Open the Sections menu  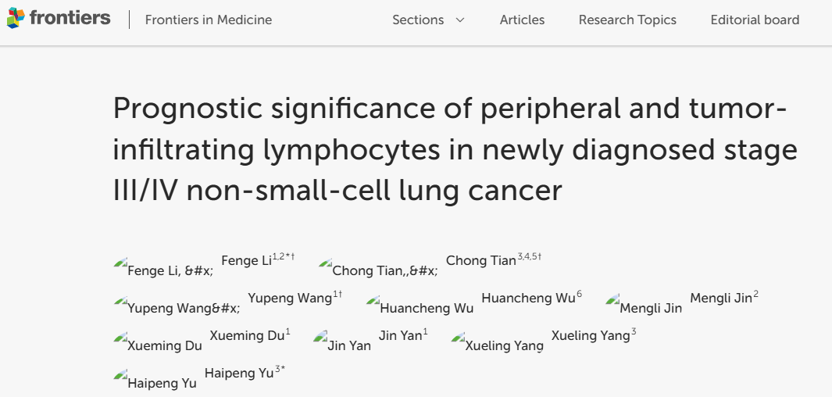click(418, 20)
